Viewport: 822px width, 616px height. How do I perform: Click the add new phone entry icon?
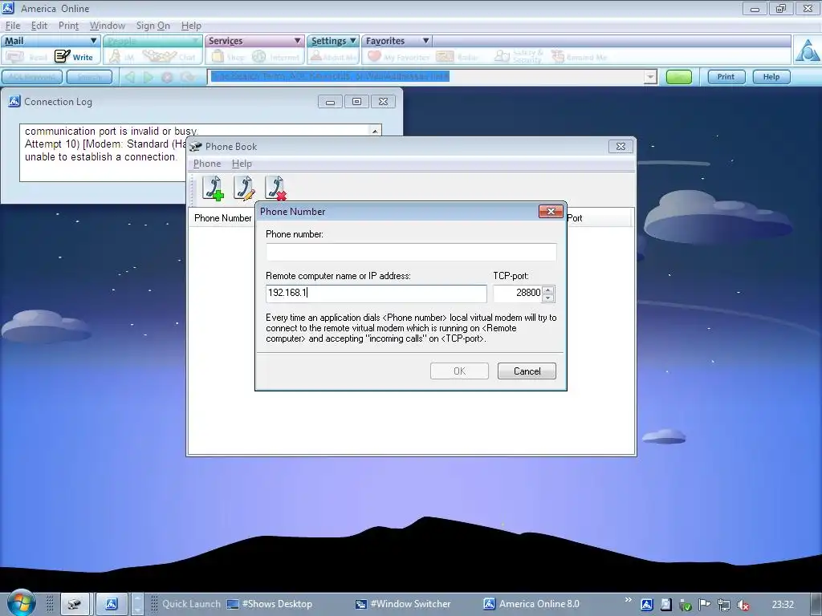click(x=213, y=188)
